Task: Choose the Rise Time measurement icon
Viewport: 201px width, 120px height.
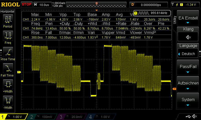Action: pyautogui.click(x=8, y=53)
